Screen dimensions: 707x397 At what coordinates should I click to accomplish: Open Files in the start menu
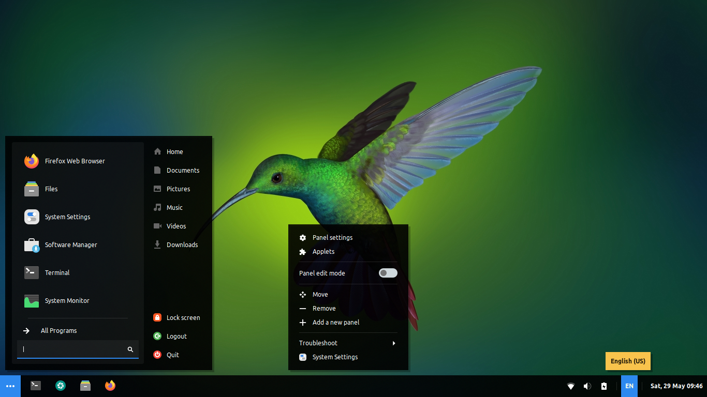coord(78,189)
